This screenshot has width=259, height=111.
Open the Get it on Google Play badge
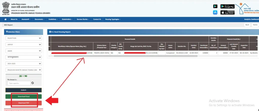(227, 6)
